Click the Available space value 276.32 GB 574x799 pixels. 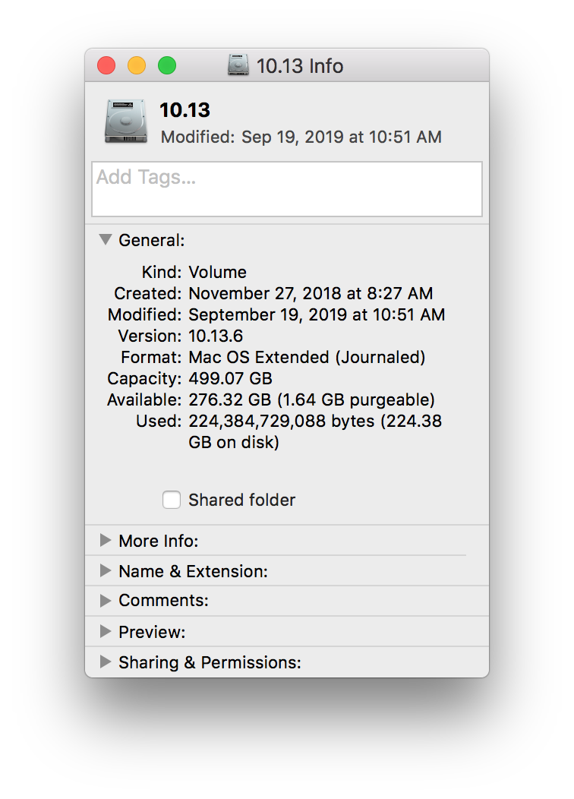coord(311,399)
